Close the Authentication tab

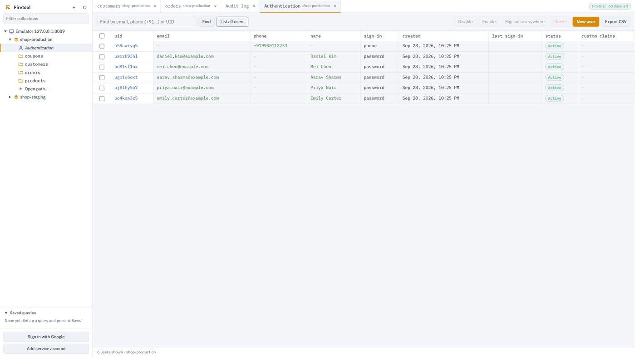[x=335, y=6]
